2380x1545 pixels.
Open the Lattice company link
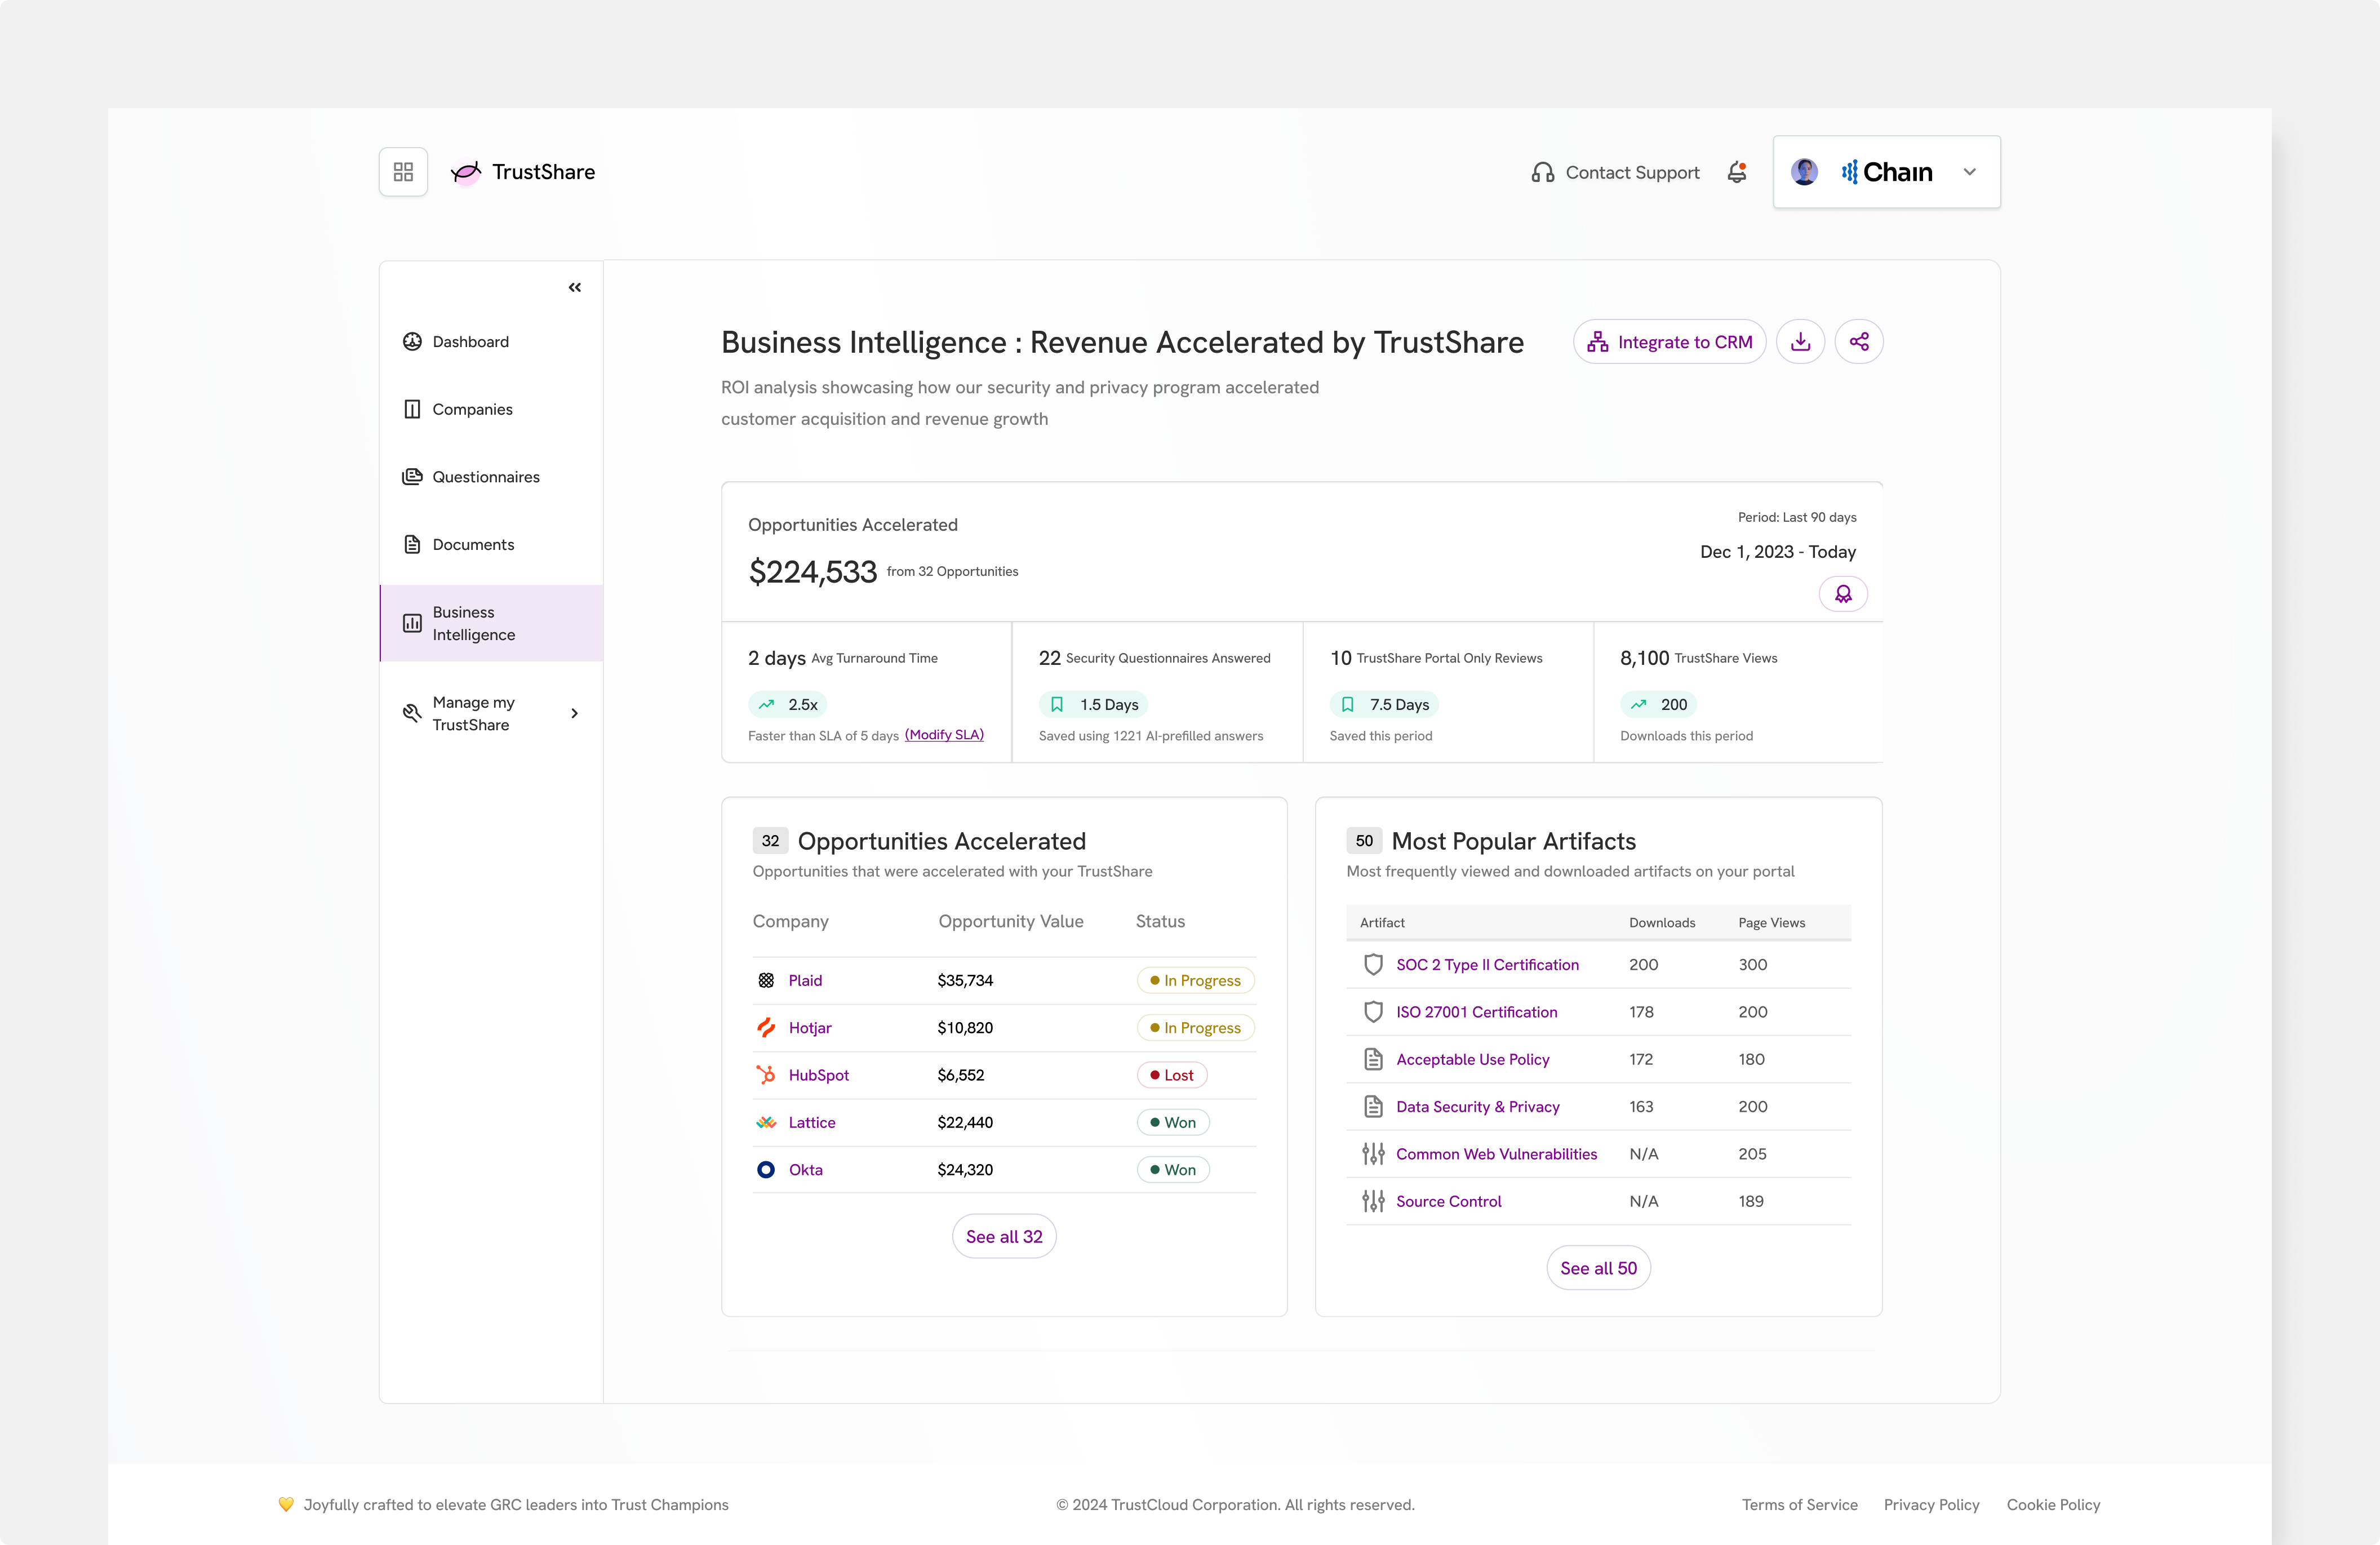coord(812,1123)
